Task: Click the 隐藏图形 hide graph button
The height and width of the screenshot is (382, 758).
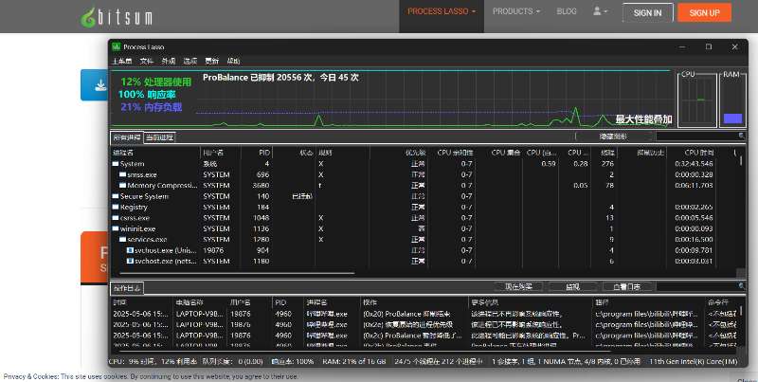Action: [613, 136]
